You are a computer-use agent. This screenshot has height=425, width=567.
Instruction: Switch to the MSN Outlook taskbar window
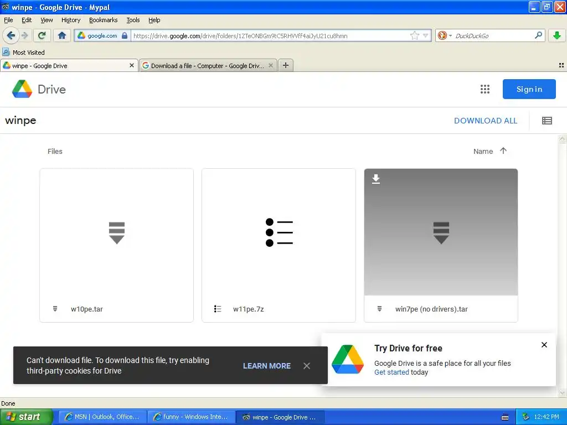(102, 417)
